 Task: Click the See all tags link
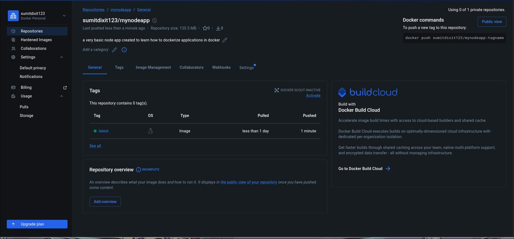pyautogui.click(x=95, y=146)
